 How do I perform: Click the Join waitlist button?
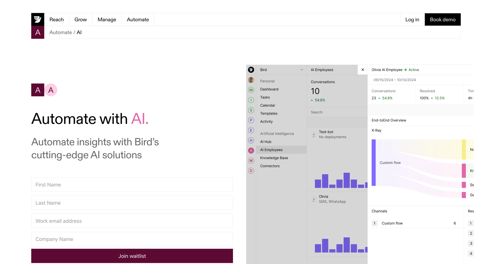132,256
